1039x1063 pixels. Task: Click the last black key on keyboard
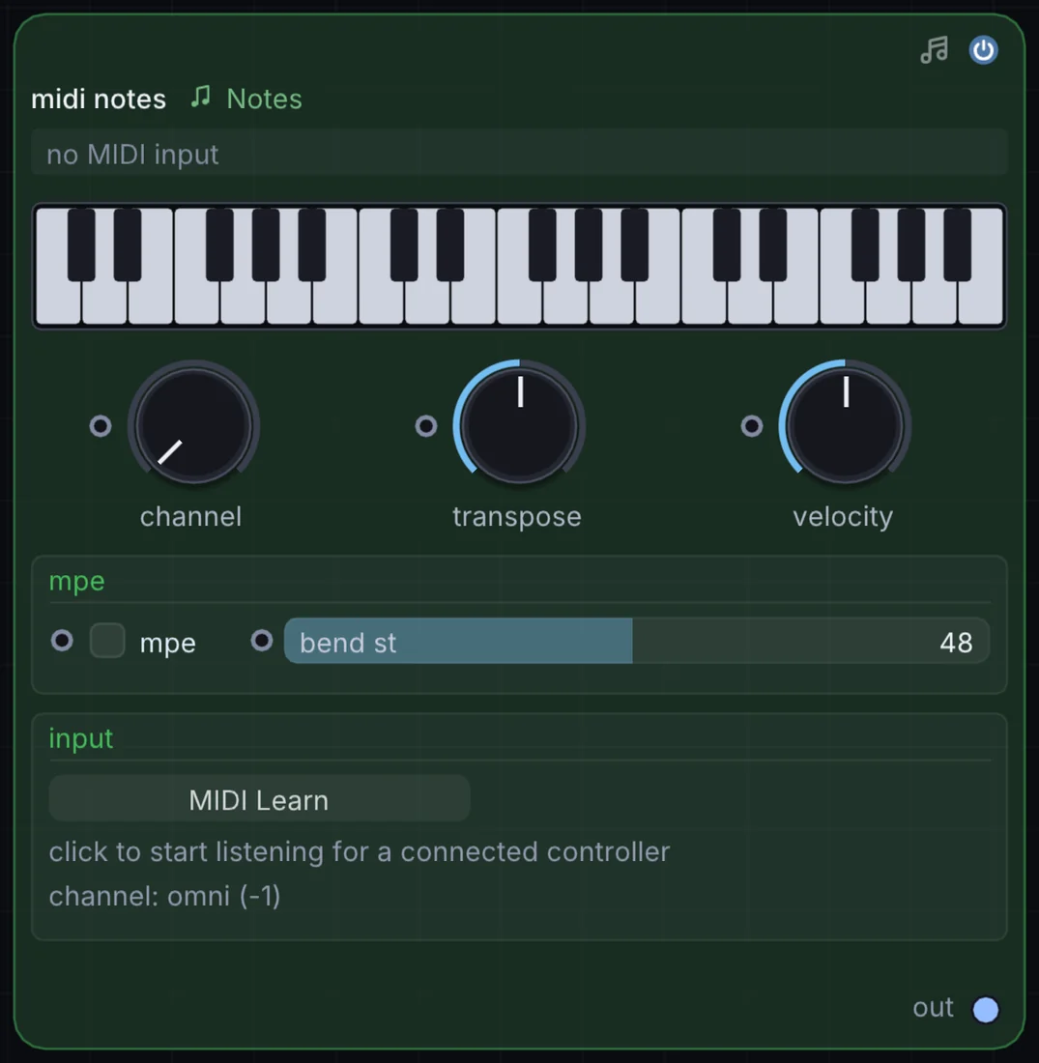[x=958, y=244]
